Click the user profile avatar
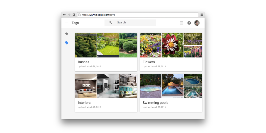This screenshot has width=266, height=133. pyautogui.click(x=197, y=23)
